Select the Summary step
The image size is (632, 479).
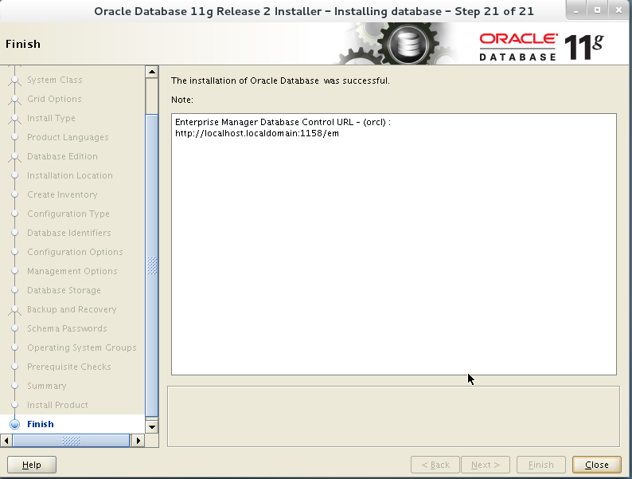pos(47,386)
